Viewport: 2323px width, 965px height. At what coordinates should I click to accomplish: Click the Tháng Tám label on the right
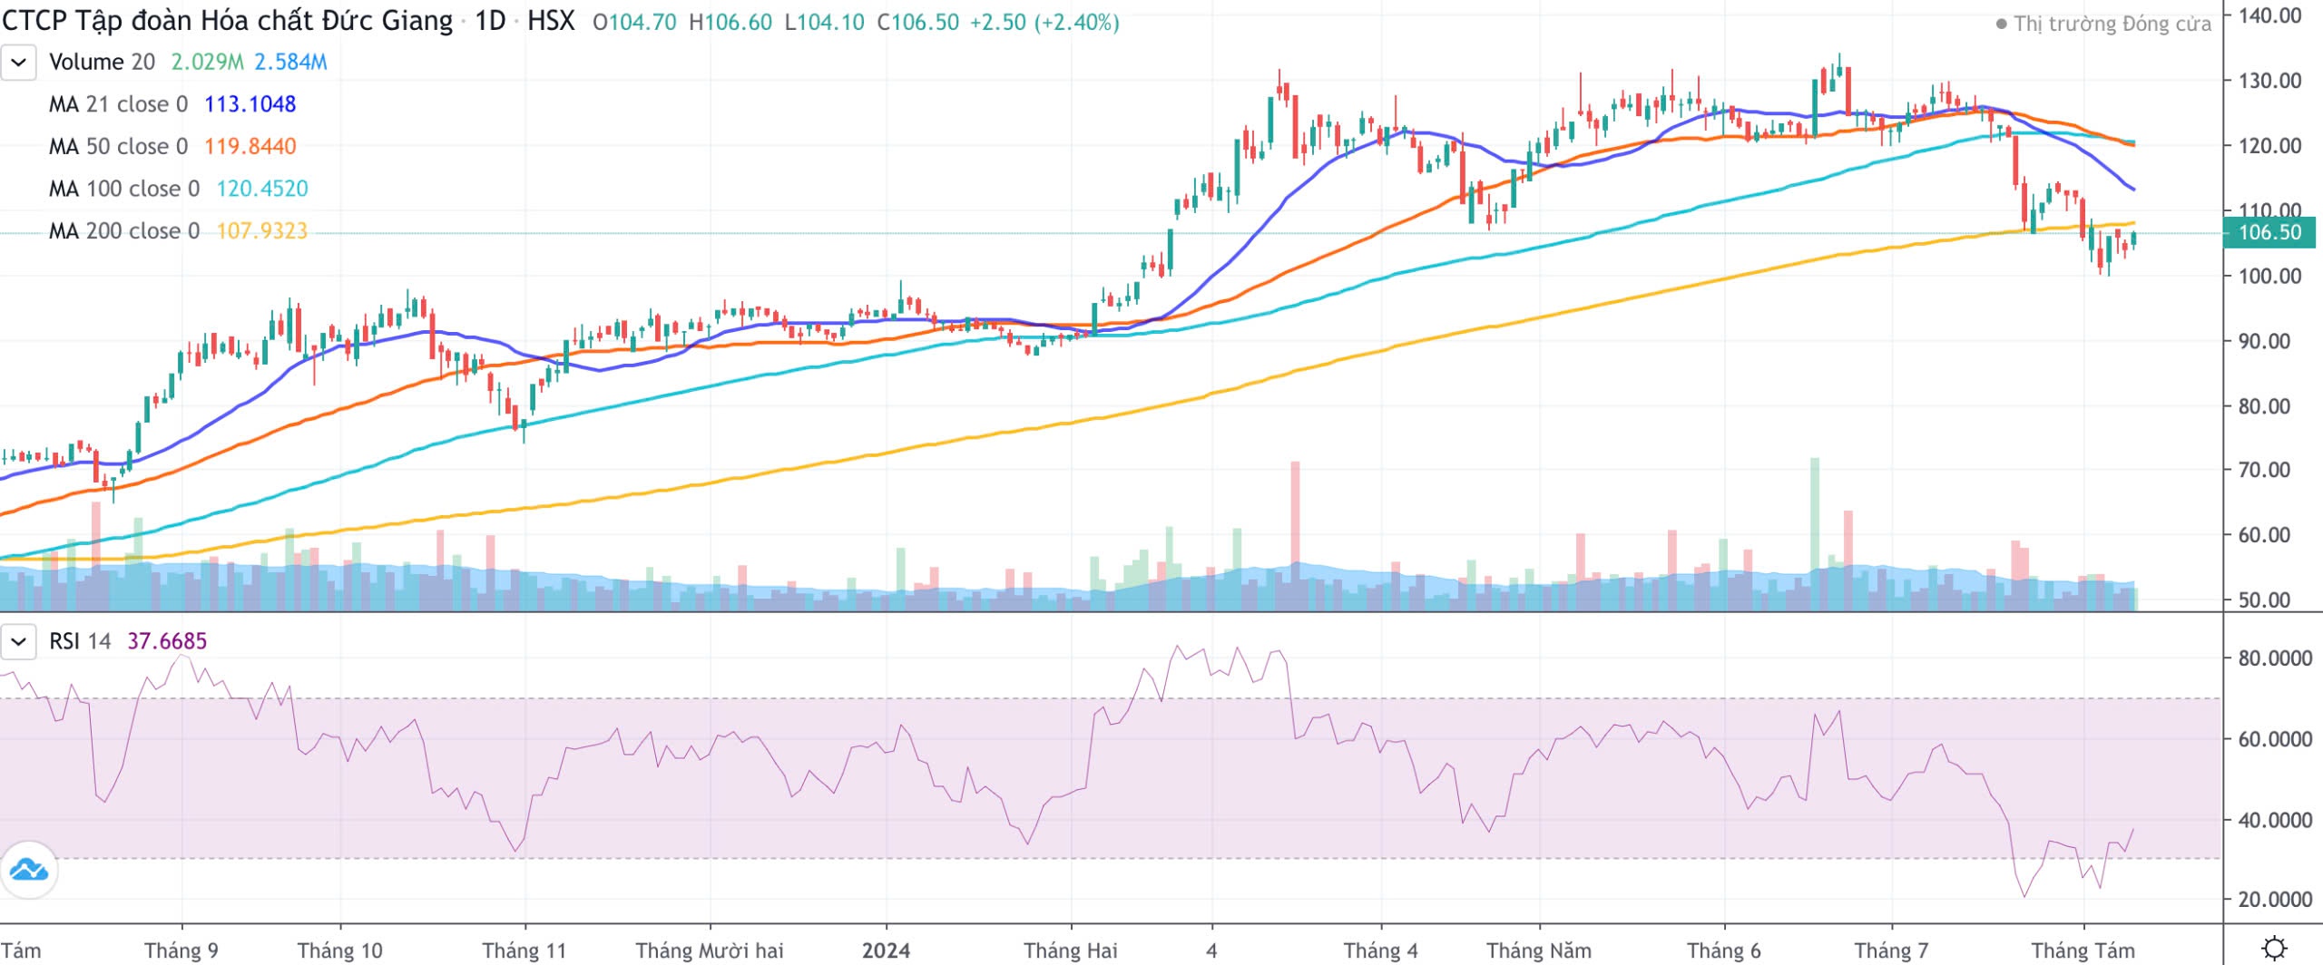pyautogui.click(x=2083, y=950)
